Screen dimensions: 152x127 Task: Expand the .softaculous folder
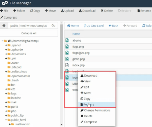pos(6,71)
